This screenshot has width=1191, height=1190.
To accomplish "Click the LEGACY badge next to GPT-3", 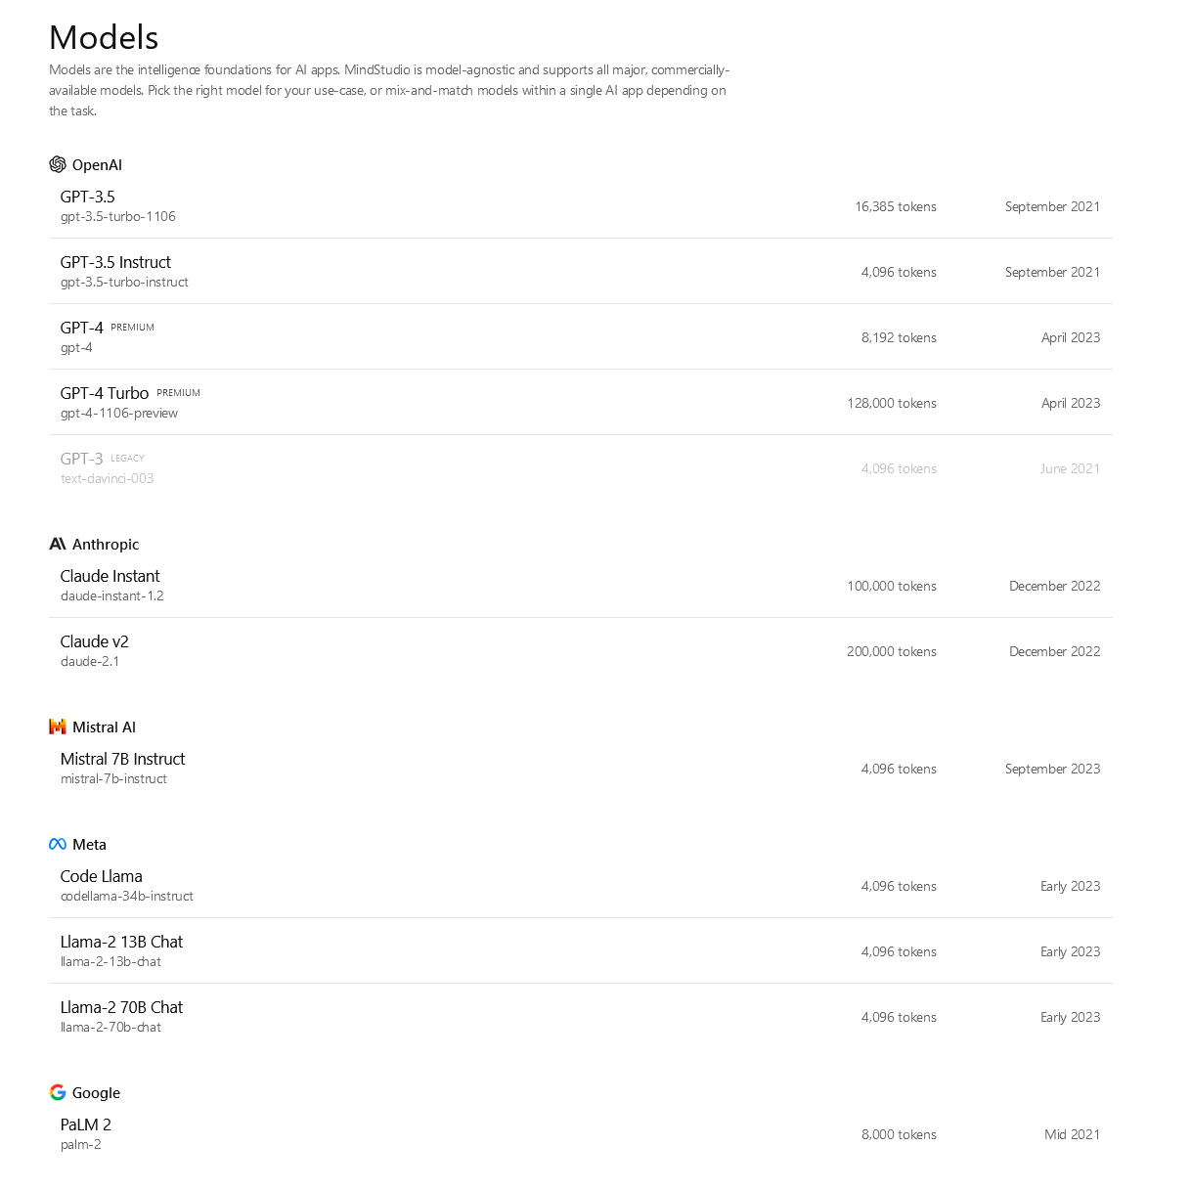I will [x=127, y=459].
